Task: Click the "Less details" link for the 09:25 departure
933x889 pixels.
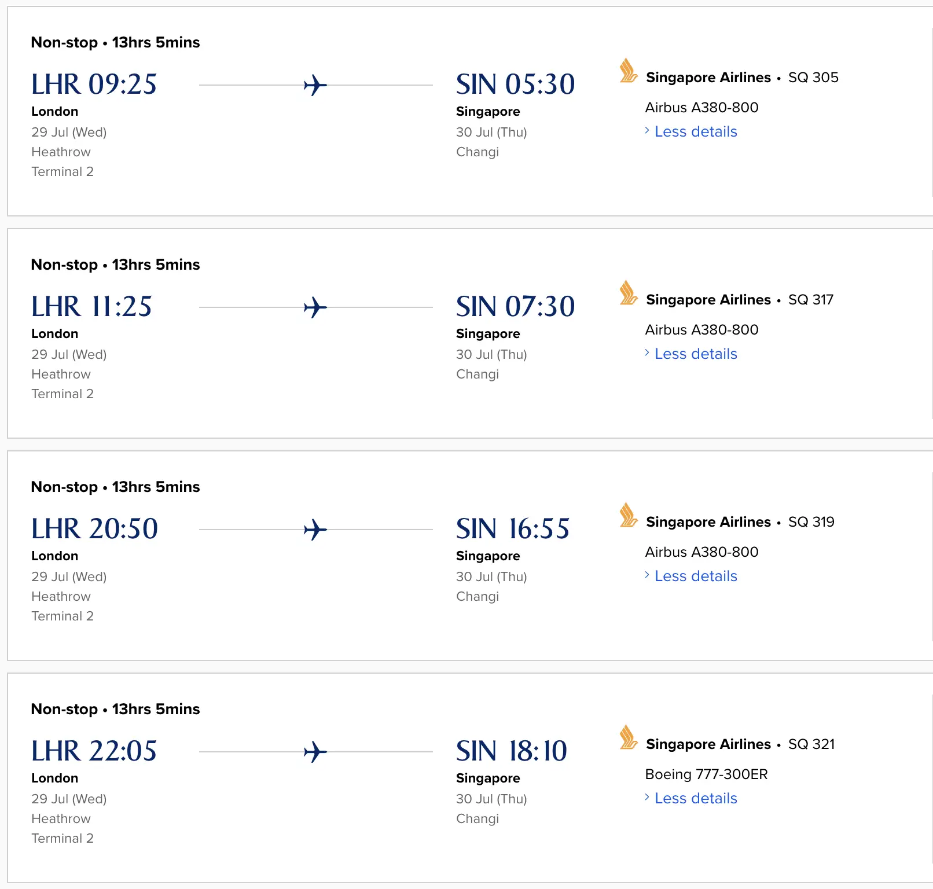Action: coord(696,132)
